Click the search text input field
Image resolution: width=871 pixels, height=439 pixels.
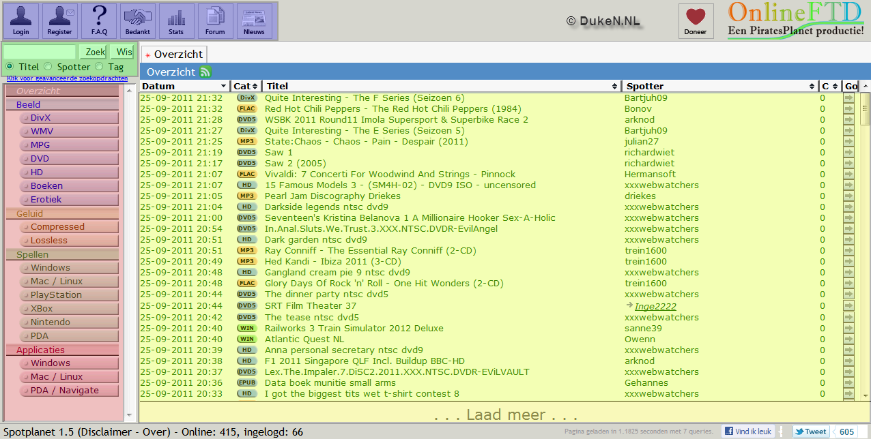tap(40, 52)
